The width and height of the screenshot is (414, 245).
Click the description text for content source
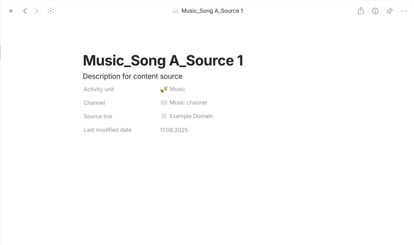(133, 76)
